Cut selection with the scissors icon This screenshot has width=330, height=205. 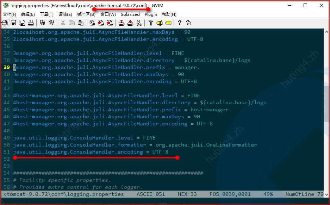[63, 23]
